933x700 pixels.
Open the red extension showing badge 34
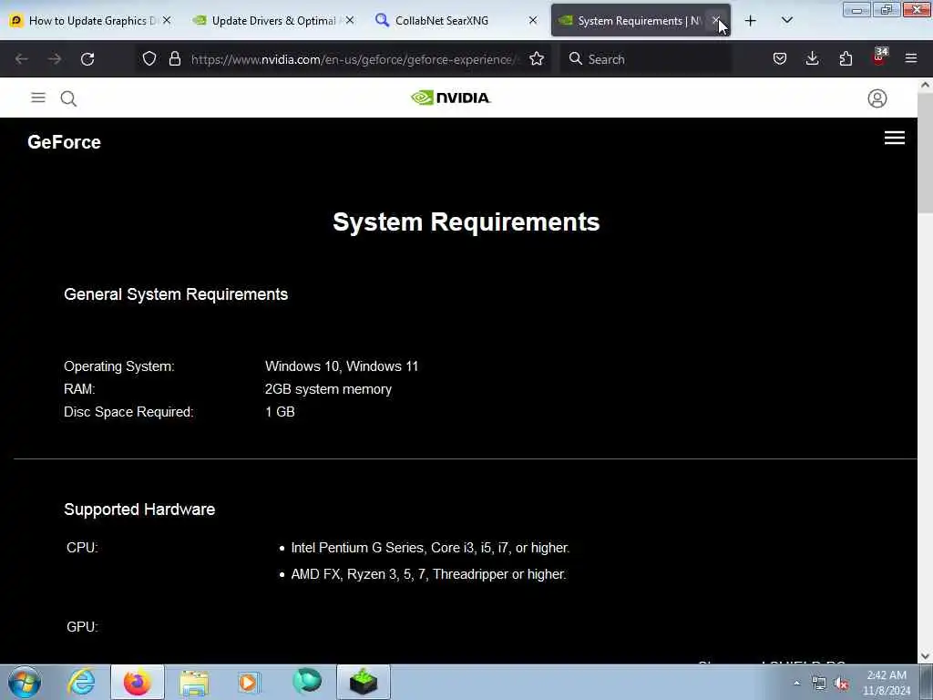879,57
